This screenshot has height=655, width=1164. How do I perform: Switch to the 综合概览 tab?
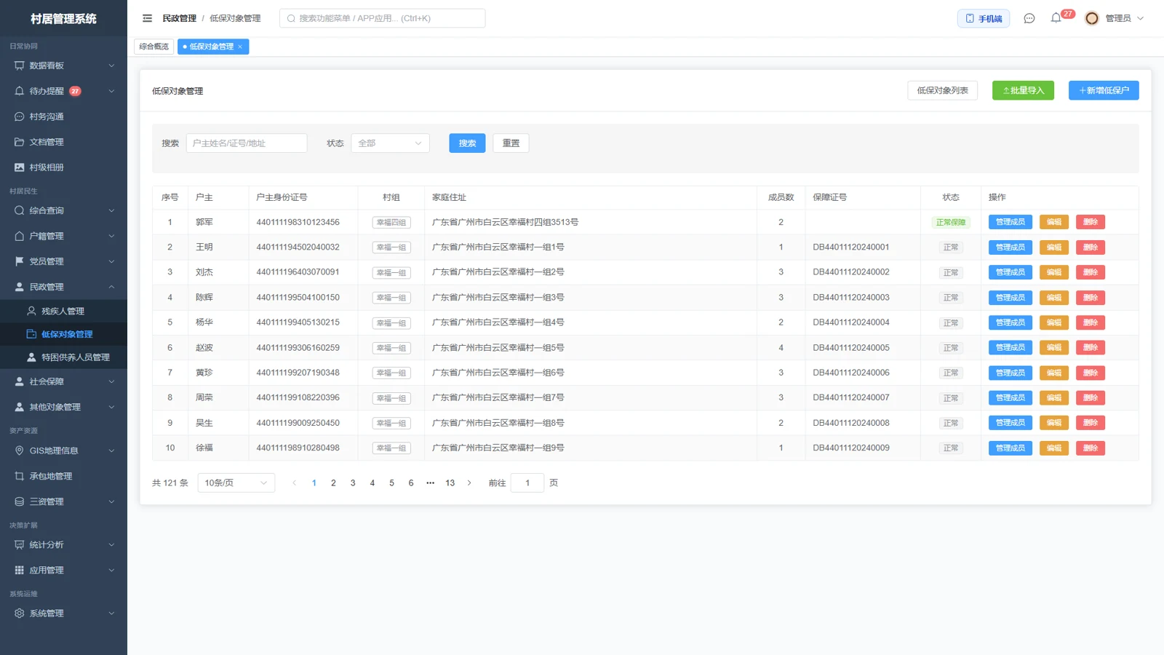pos(154,47)
